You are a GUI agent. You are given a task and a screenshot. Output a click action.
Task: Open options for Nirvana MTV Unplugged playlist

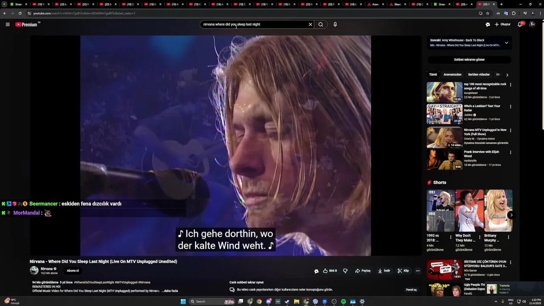pos(510,130)
